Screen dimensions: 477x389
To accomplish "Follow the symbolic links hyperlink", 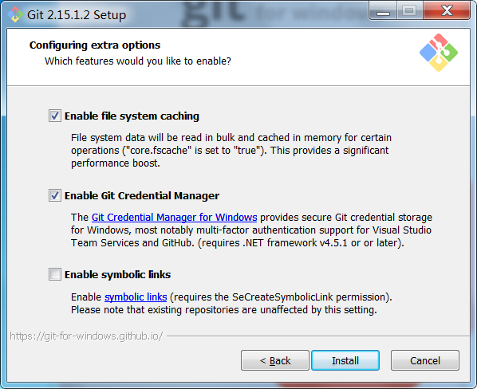I will pyautogui.click(x=136, y=297).
